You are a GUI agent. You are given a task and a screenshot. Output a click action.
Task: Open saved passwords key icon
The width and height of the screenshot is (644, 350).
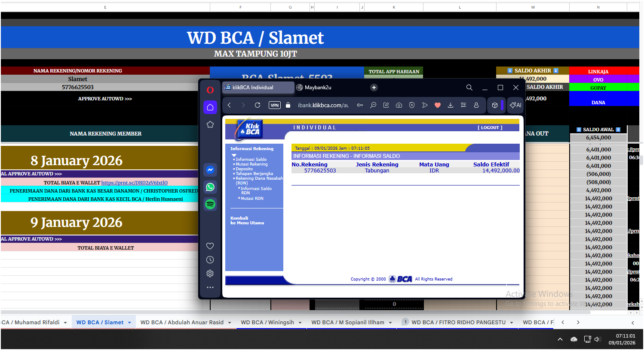tap(360, 105)
